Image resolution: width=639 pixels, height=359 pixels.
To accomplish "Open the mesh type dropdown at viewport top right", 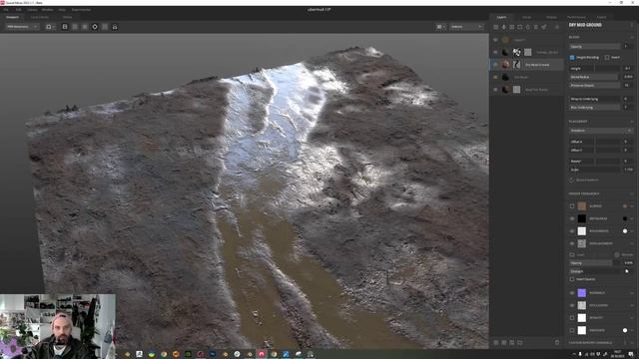I will click(x=466, y=27).
